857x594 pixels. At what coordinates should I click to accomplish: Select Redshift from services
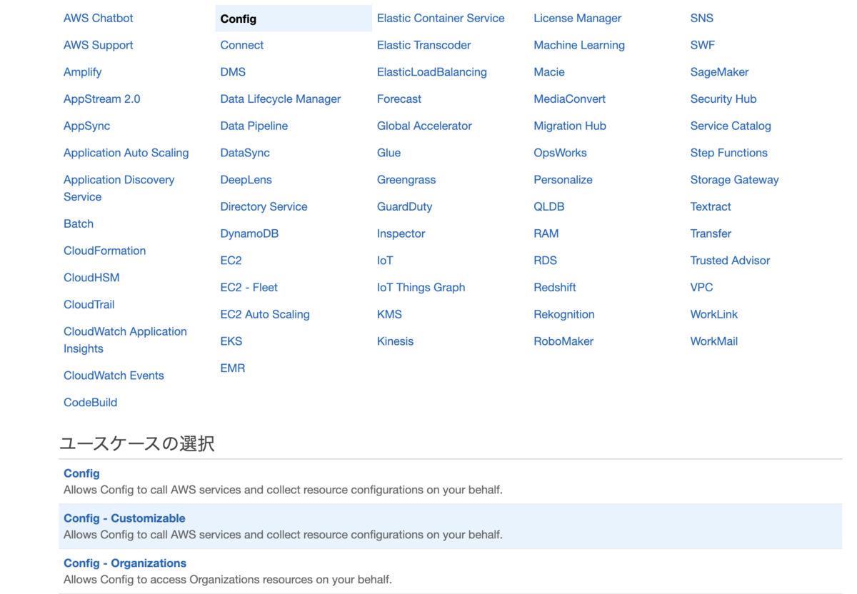(555, 287)
